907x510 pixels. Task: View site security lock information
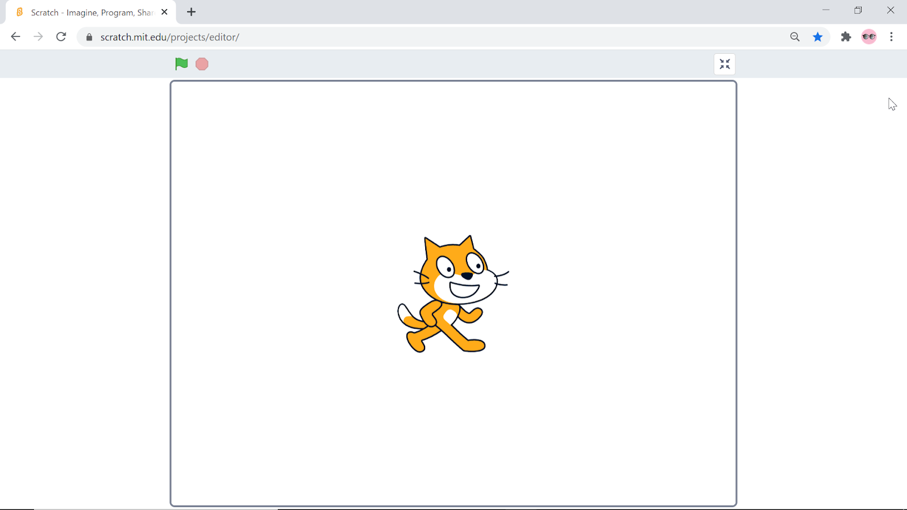click(x=89, y=37)
